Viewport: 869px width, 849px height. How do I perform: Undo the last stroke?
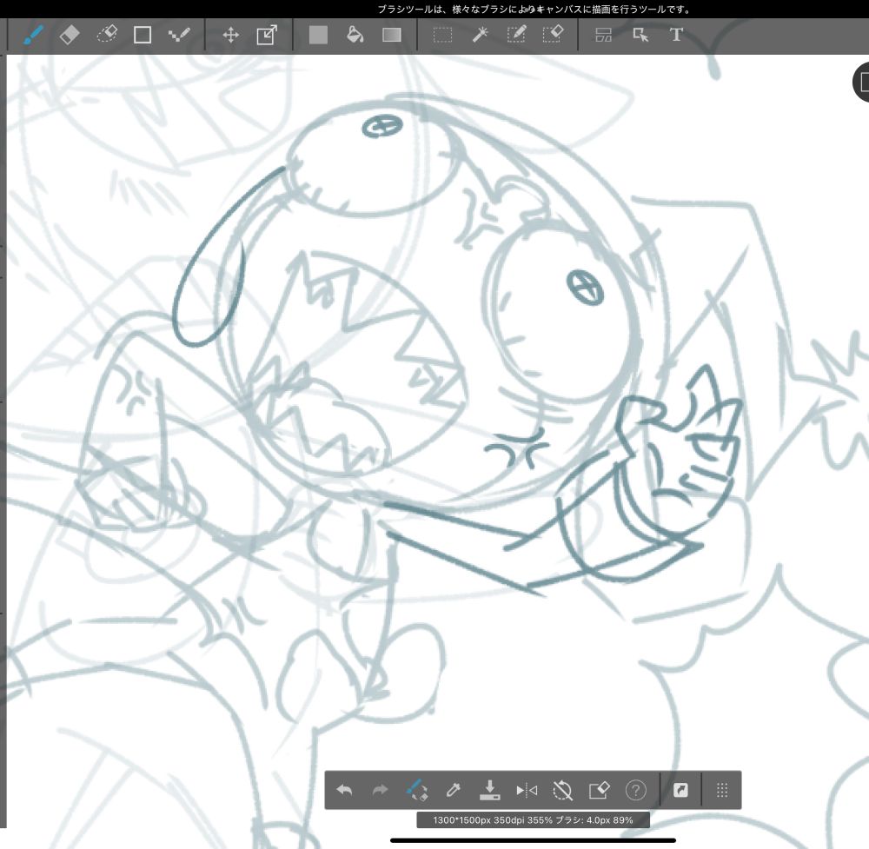(344, 790)
